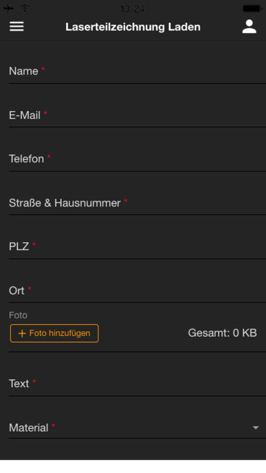Viewport: 266px width, 473px height.
Task: Select the PLZ input field
Action: pos(137,247)
